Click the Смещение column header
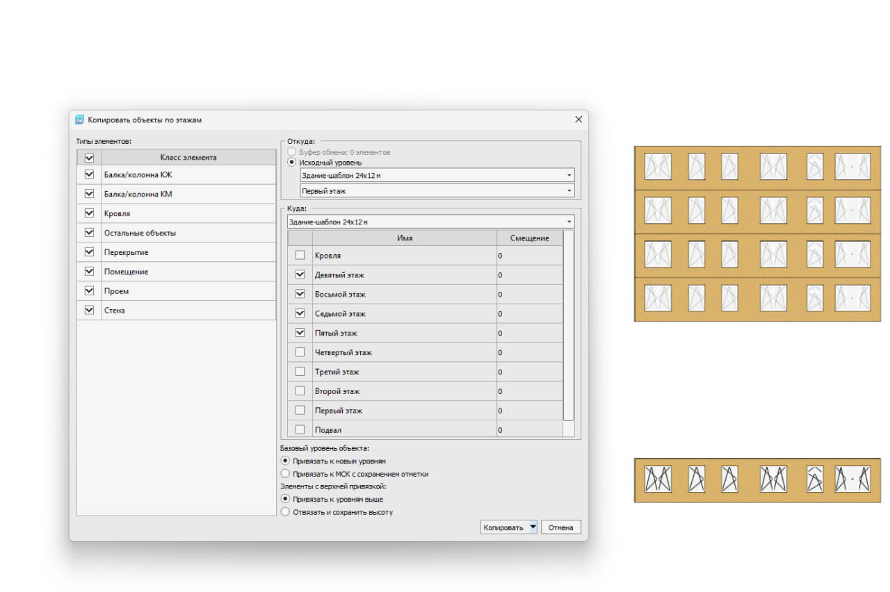 point(530,238)
